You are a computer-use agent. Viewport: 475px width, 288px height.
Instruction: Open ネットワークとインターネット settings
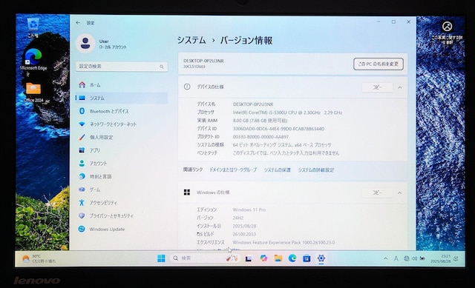pos(121,124)
